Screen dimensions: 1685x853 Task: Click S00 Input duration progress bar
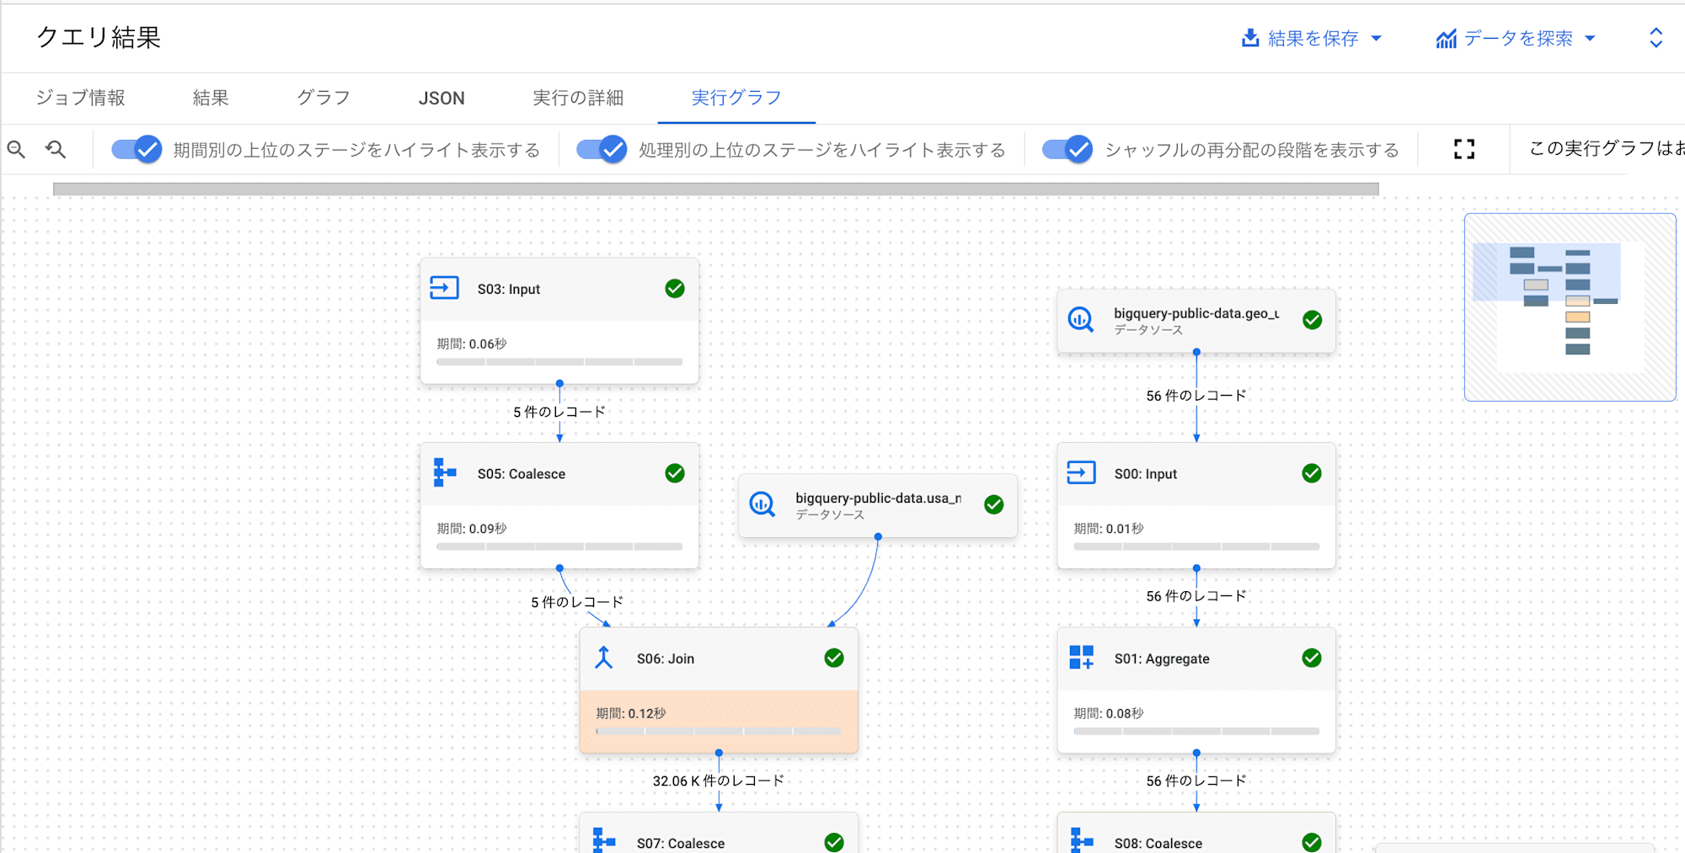coord(1196,546)
